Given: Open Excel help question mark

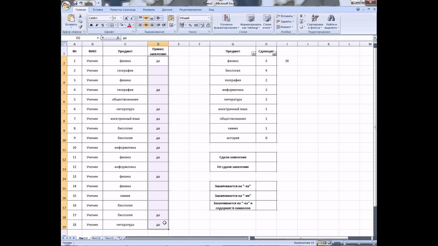Looking at the screenshot, I should pyautogui.click(x=358, y=10).
